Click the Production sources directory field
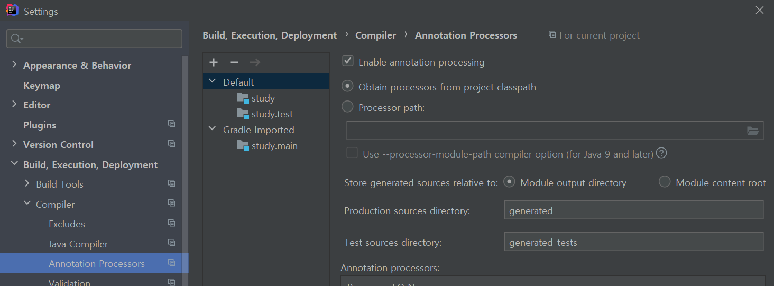774x286 pixels. [633, 210]
